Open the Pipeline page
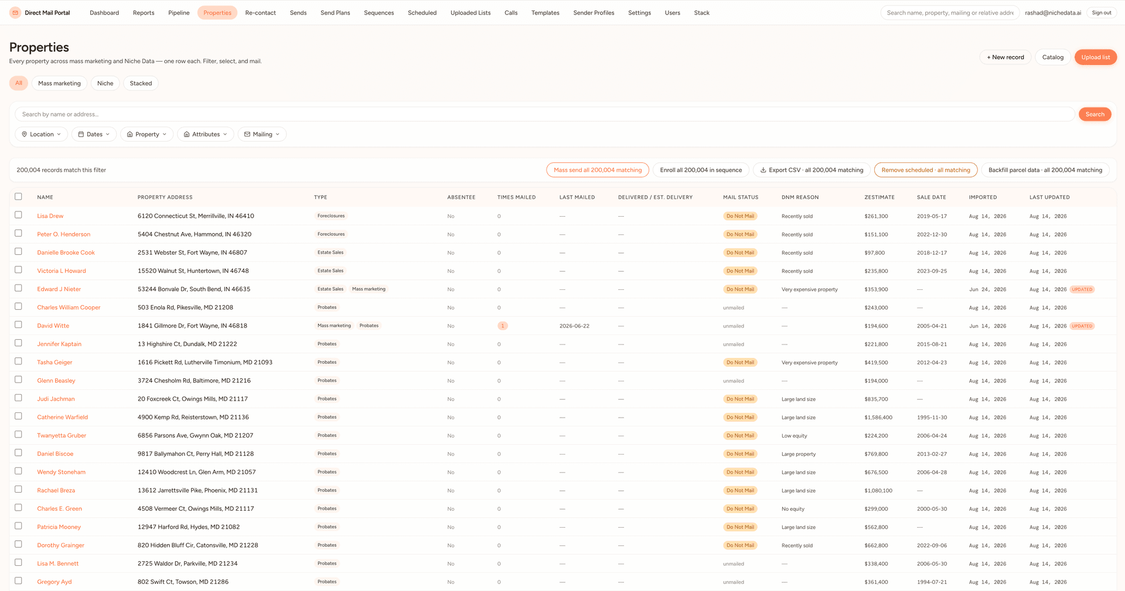Viewport: 1125px width, 591px height. (179, 12)
